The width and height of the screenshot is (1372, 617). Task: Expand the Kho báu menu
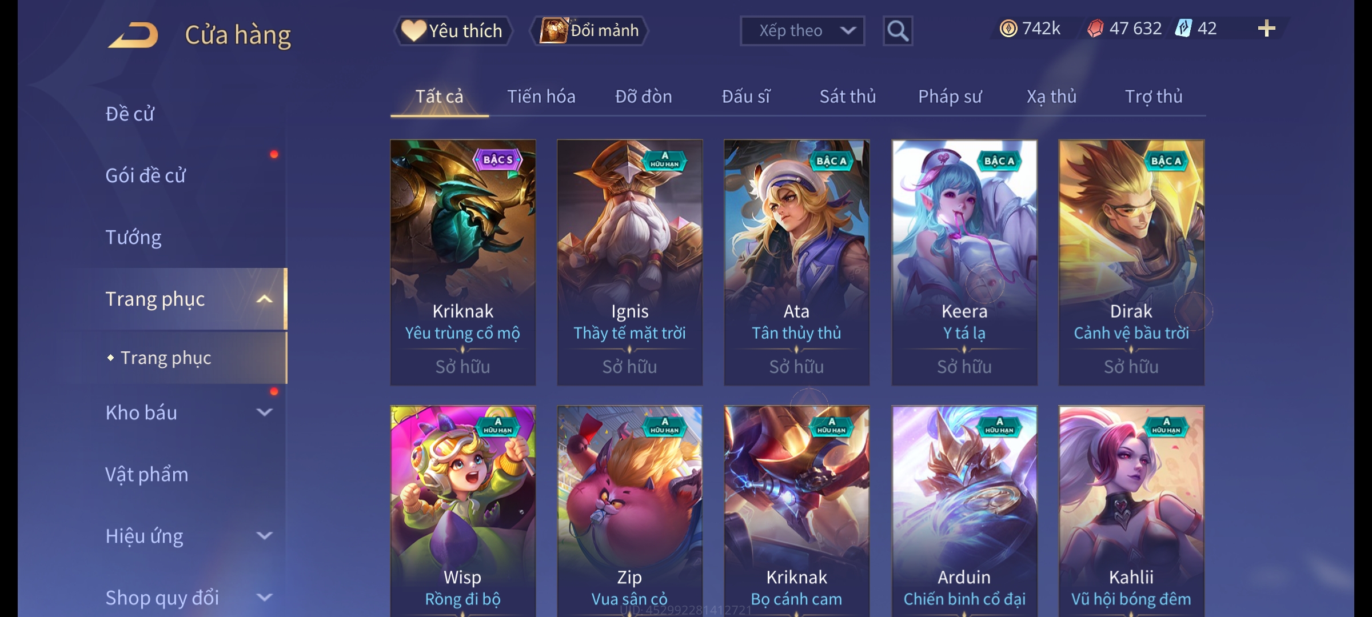[x=264, y=412]
